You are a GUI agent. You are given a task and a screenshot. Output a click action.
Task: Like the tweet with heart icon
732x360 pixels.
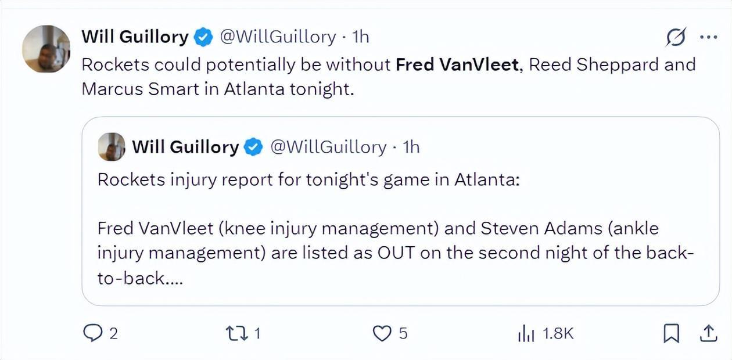(381, 333)
